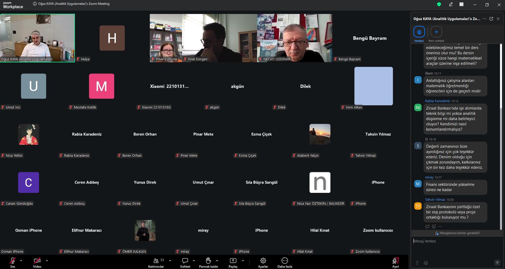Start camera with the Video button
This screenshot has width=505, height=269.
37,262
